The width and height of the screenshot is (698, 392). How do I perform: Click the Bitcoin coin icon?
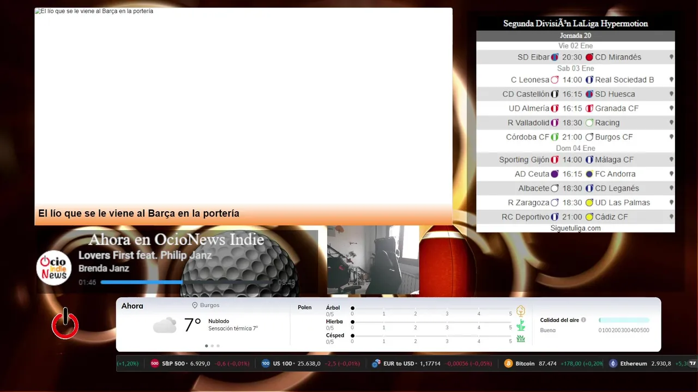(x=508, y=364)
